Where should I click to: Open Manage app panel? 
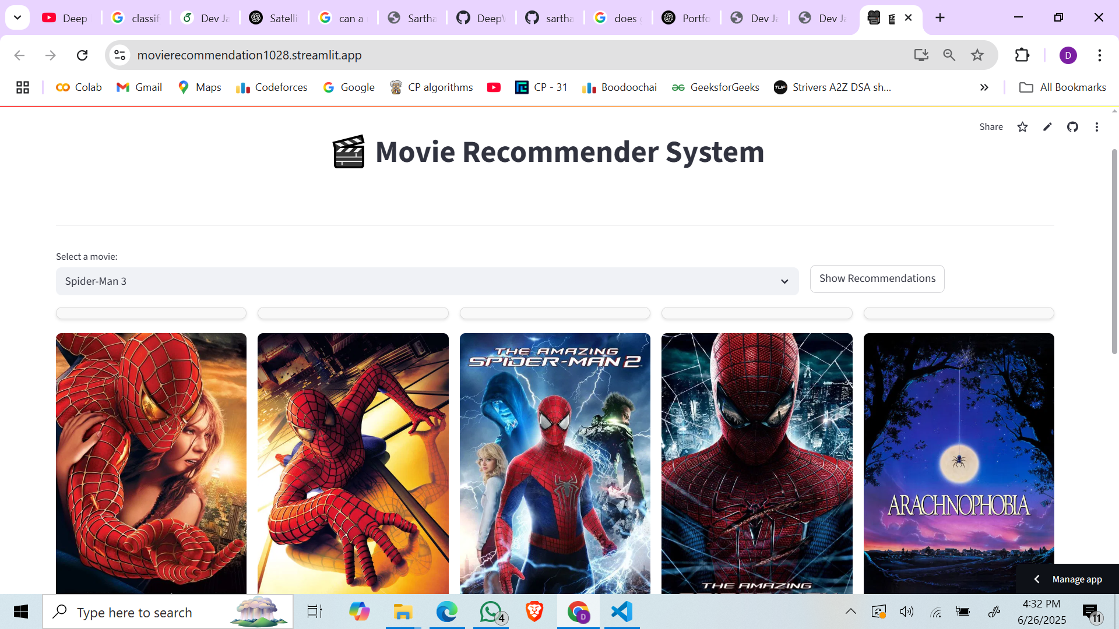(x=1068, y=579)
